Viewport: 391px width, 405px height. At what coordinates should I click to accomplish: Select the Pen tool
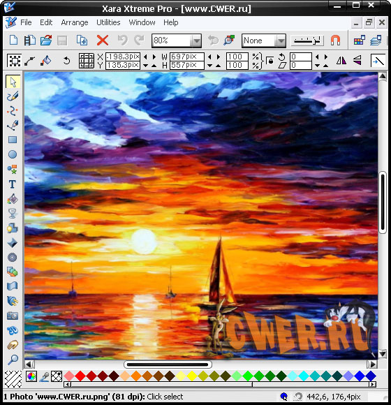click(13, 126)
